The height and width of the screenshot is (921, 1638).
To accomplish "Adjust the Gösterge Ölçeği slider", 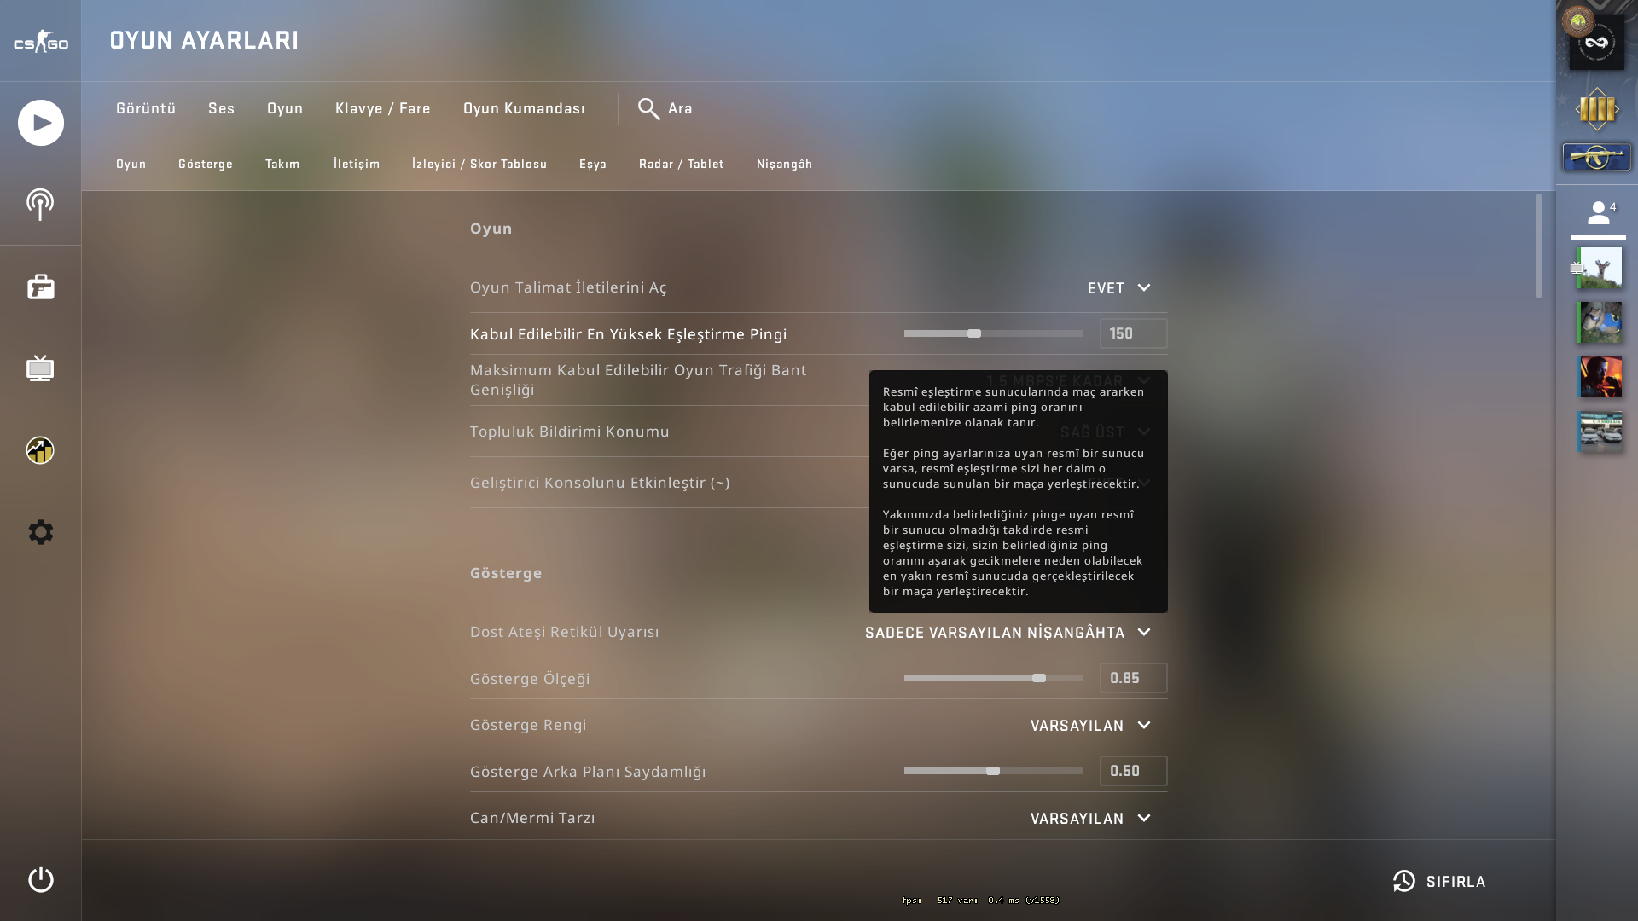I will tap(1038, 678).
